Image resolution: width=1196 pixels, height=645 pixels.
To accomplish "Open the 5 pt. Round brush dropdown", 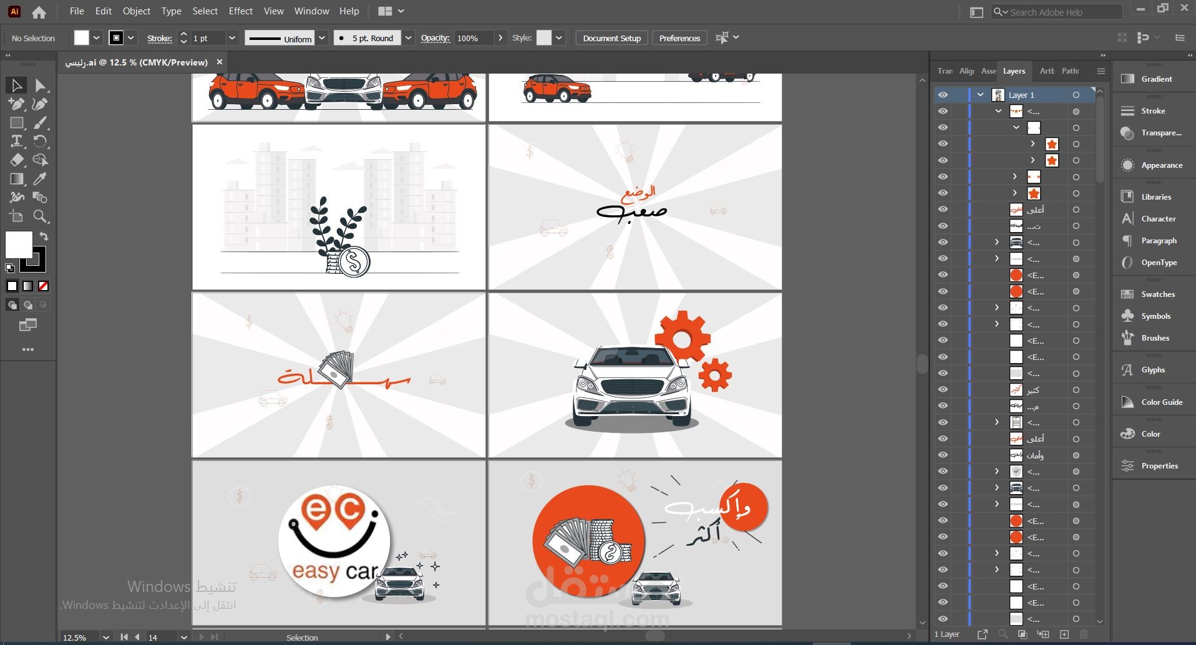I will tap(408, 38).
